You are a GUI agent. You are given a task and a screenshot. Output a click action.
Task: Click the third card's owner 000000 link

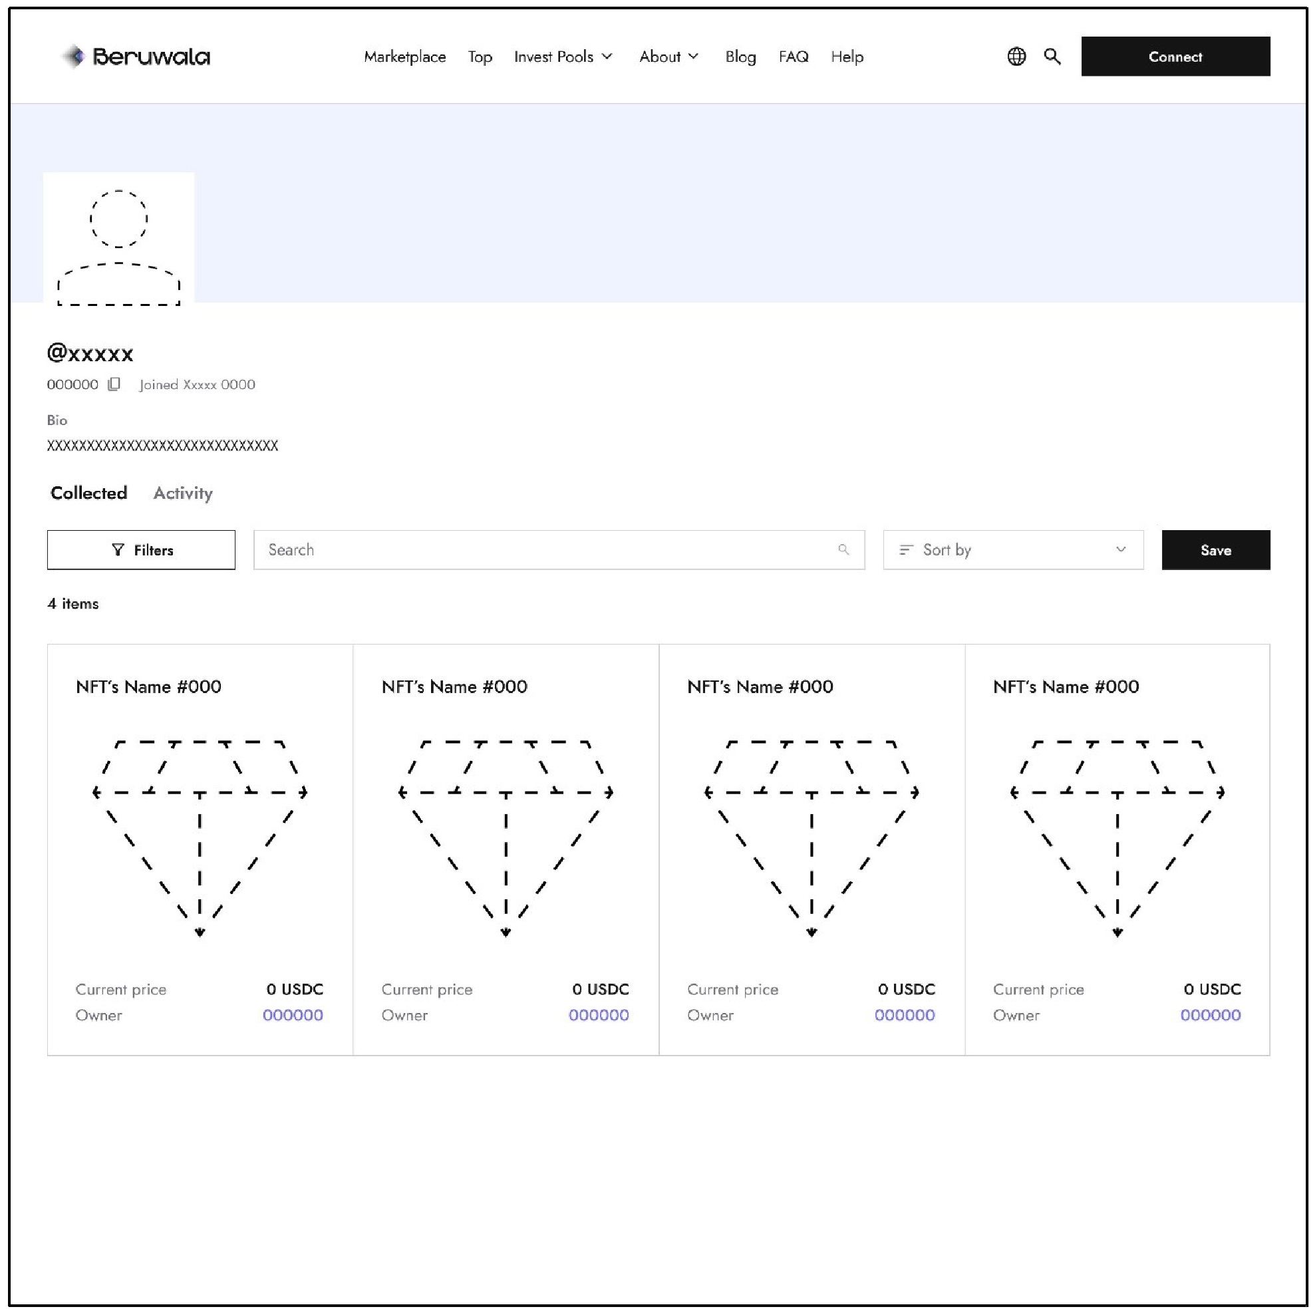(905, 1015)
